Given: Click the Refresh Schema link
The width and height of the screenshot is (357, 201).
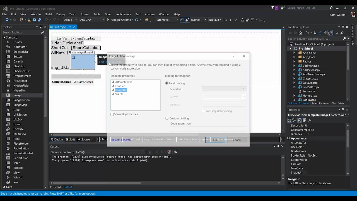Looking at the screenshot, I should coord(121,140).
